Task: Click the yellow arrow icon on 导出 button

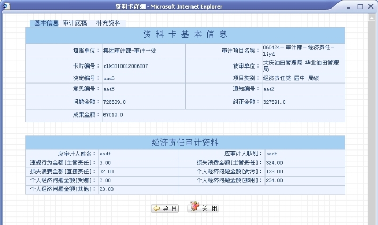Action: coord(157,208)
